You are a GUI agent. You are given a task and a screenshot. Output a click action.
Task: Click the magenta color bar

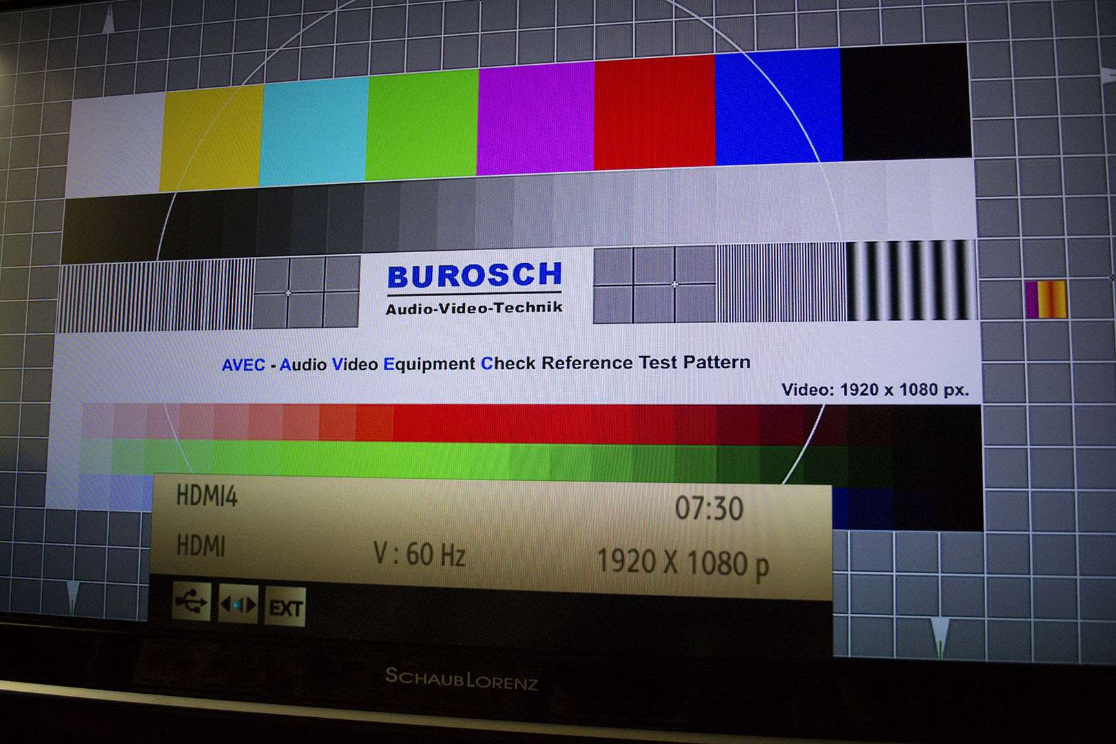[x=535, y=118]
